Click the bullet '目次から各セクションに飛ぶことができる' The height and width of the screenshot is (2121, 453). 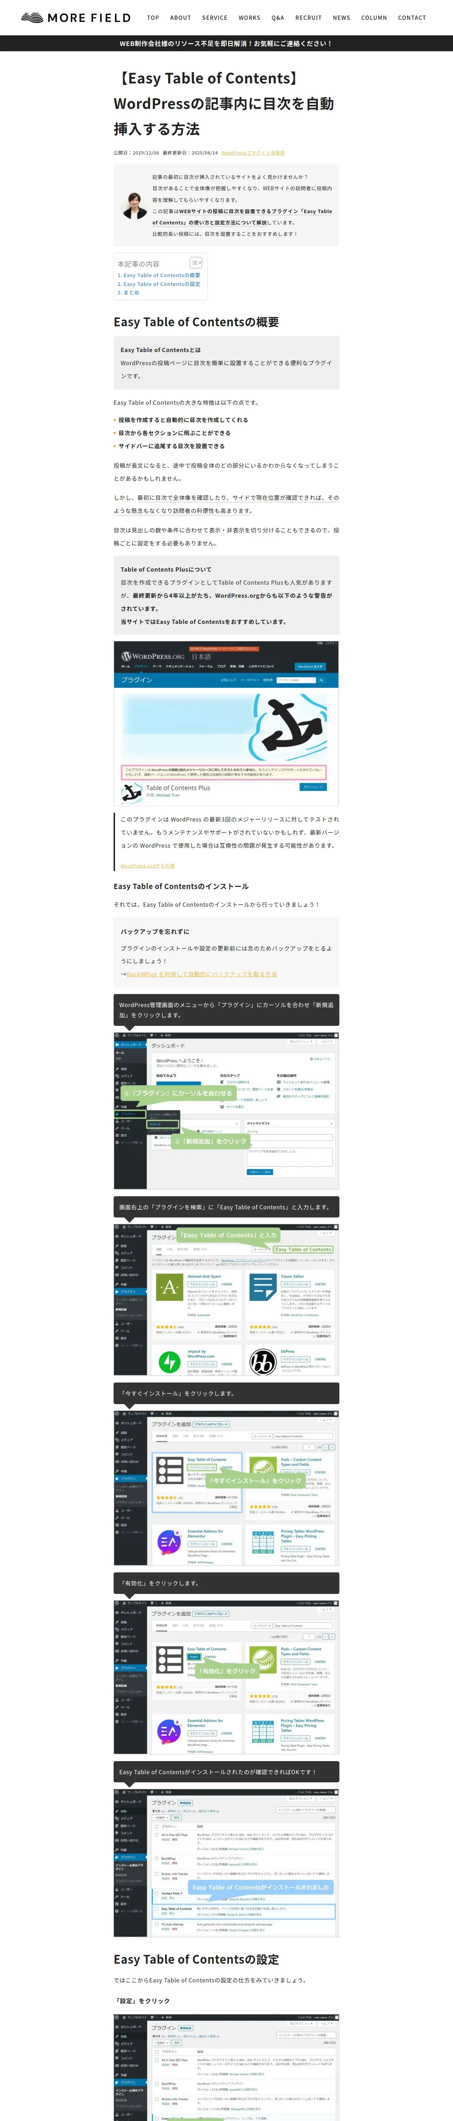pyautogui.click(x=174, y=433)
